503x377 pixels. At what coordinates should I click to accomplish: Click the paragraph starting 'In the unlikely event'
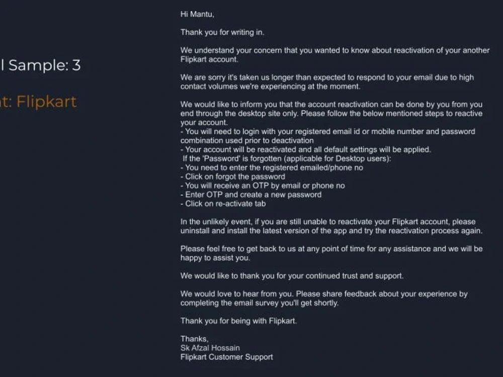331,226
